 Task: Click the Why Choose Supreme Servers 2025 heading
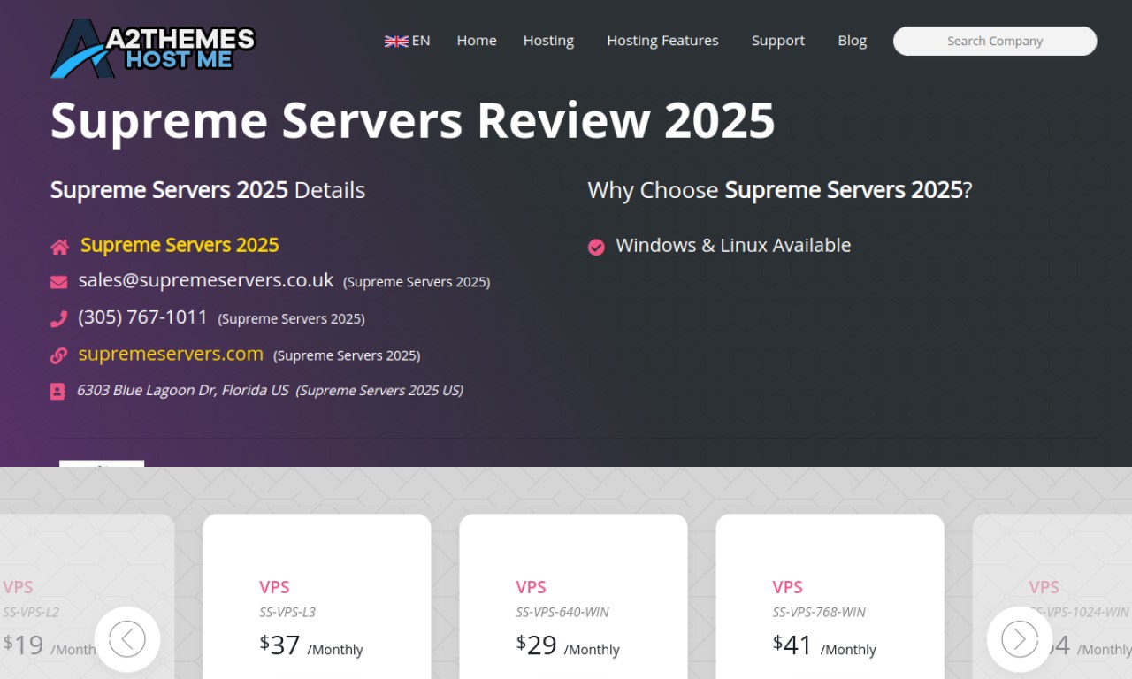pos(780,190)
